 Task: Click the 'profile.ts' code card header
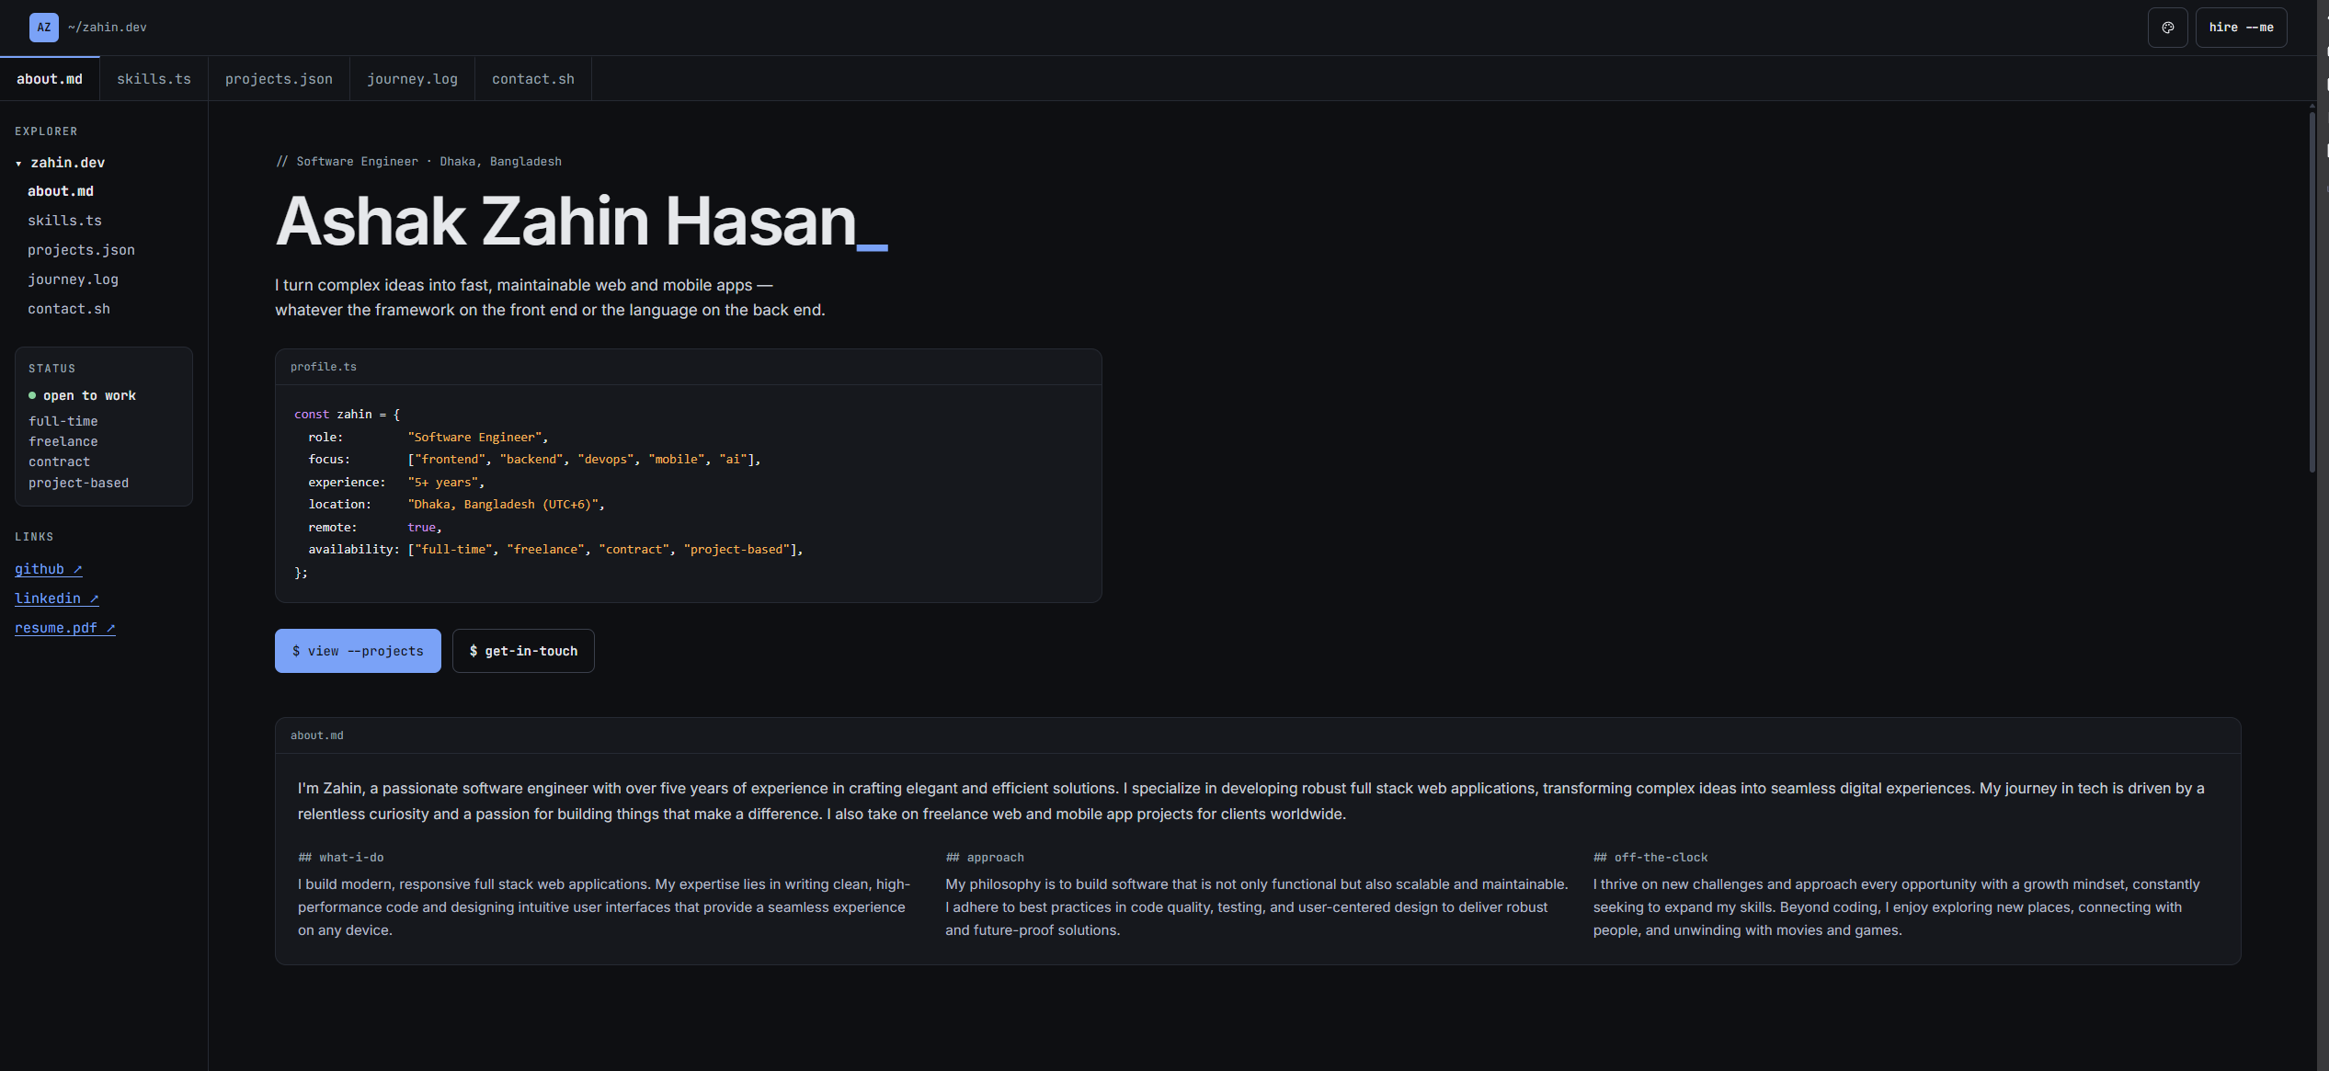click(x=688, y=367)
